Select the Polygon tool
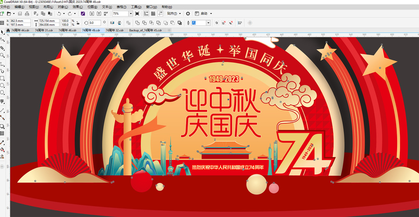Viewport: 419px width, 217px height. pos(2,93)
